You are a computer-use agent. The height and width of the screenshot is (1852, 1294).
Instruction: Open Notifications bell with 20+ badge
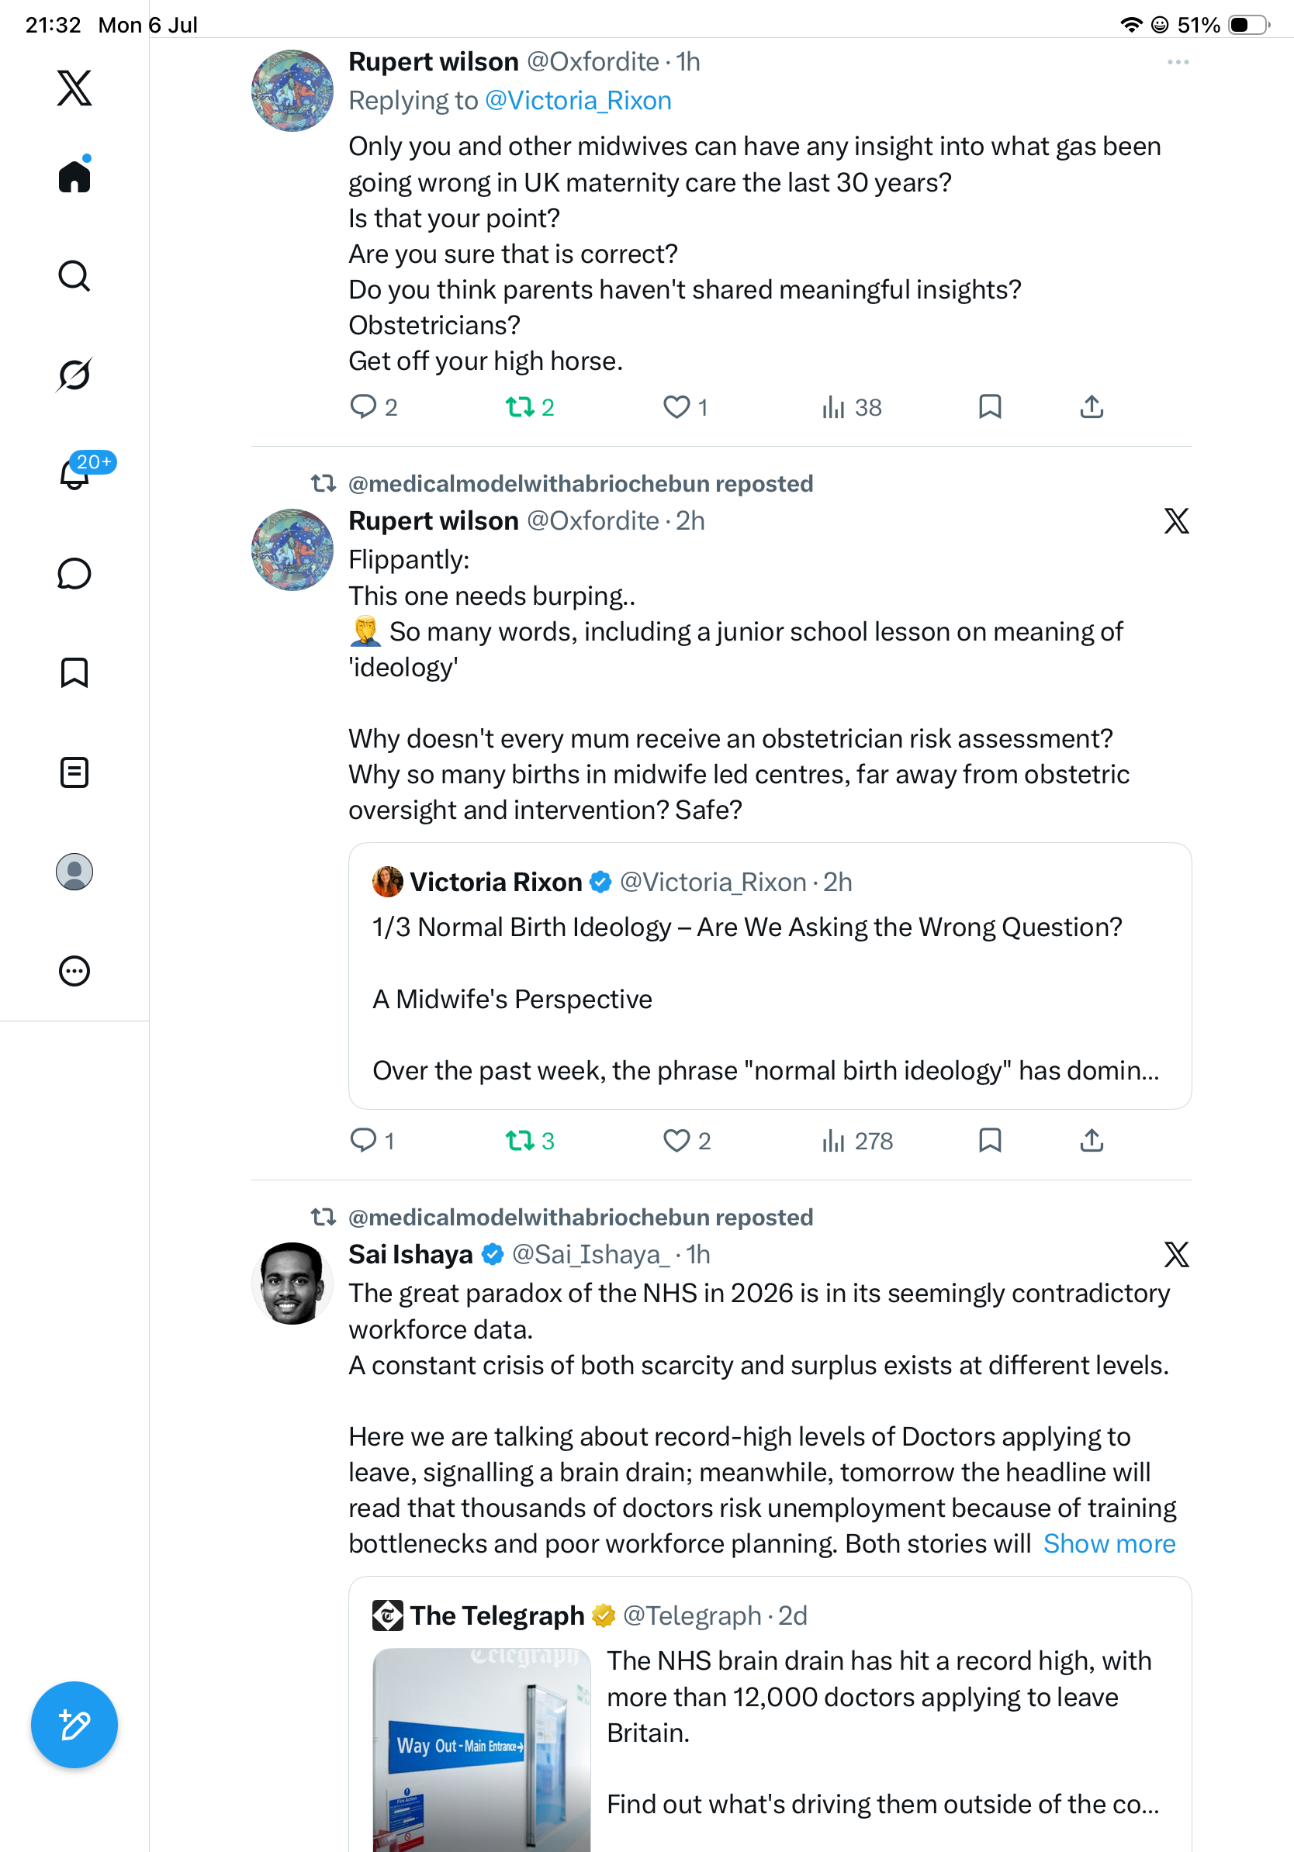coord(74,474)
